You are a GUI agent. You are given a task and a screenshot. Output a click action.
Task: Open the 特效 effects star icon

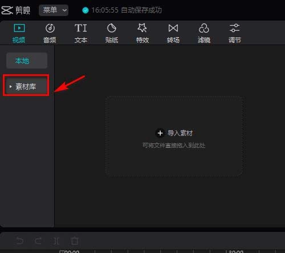pos(142,28)
